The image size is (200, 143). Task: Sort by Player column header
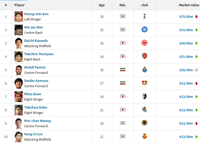(x=20, y=5)
